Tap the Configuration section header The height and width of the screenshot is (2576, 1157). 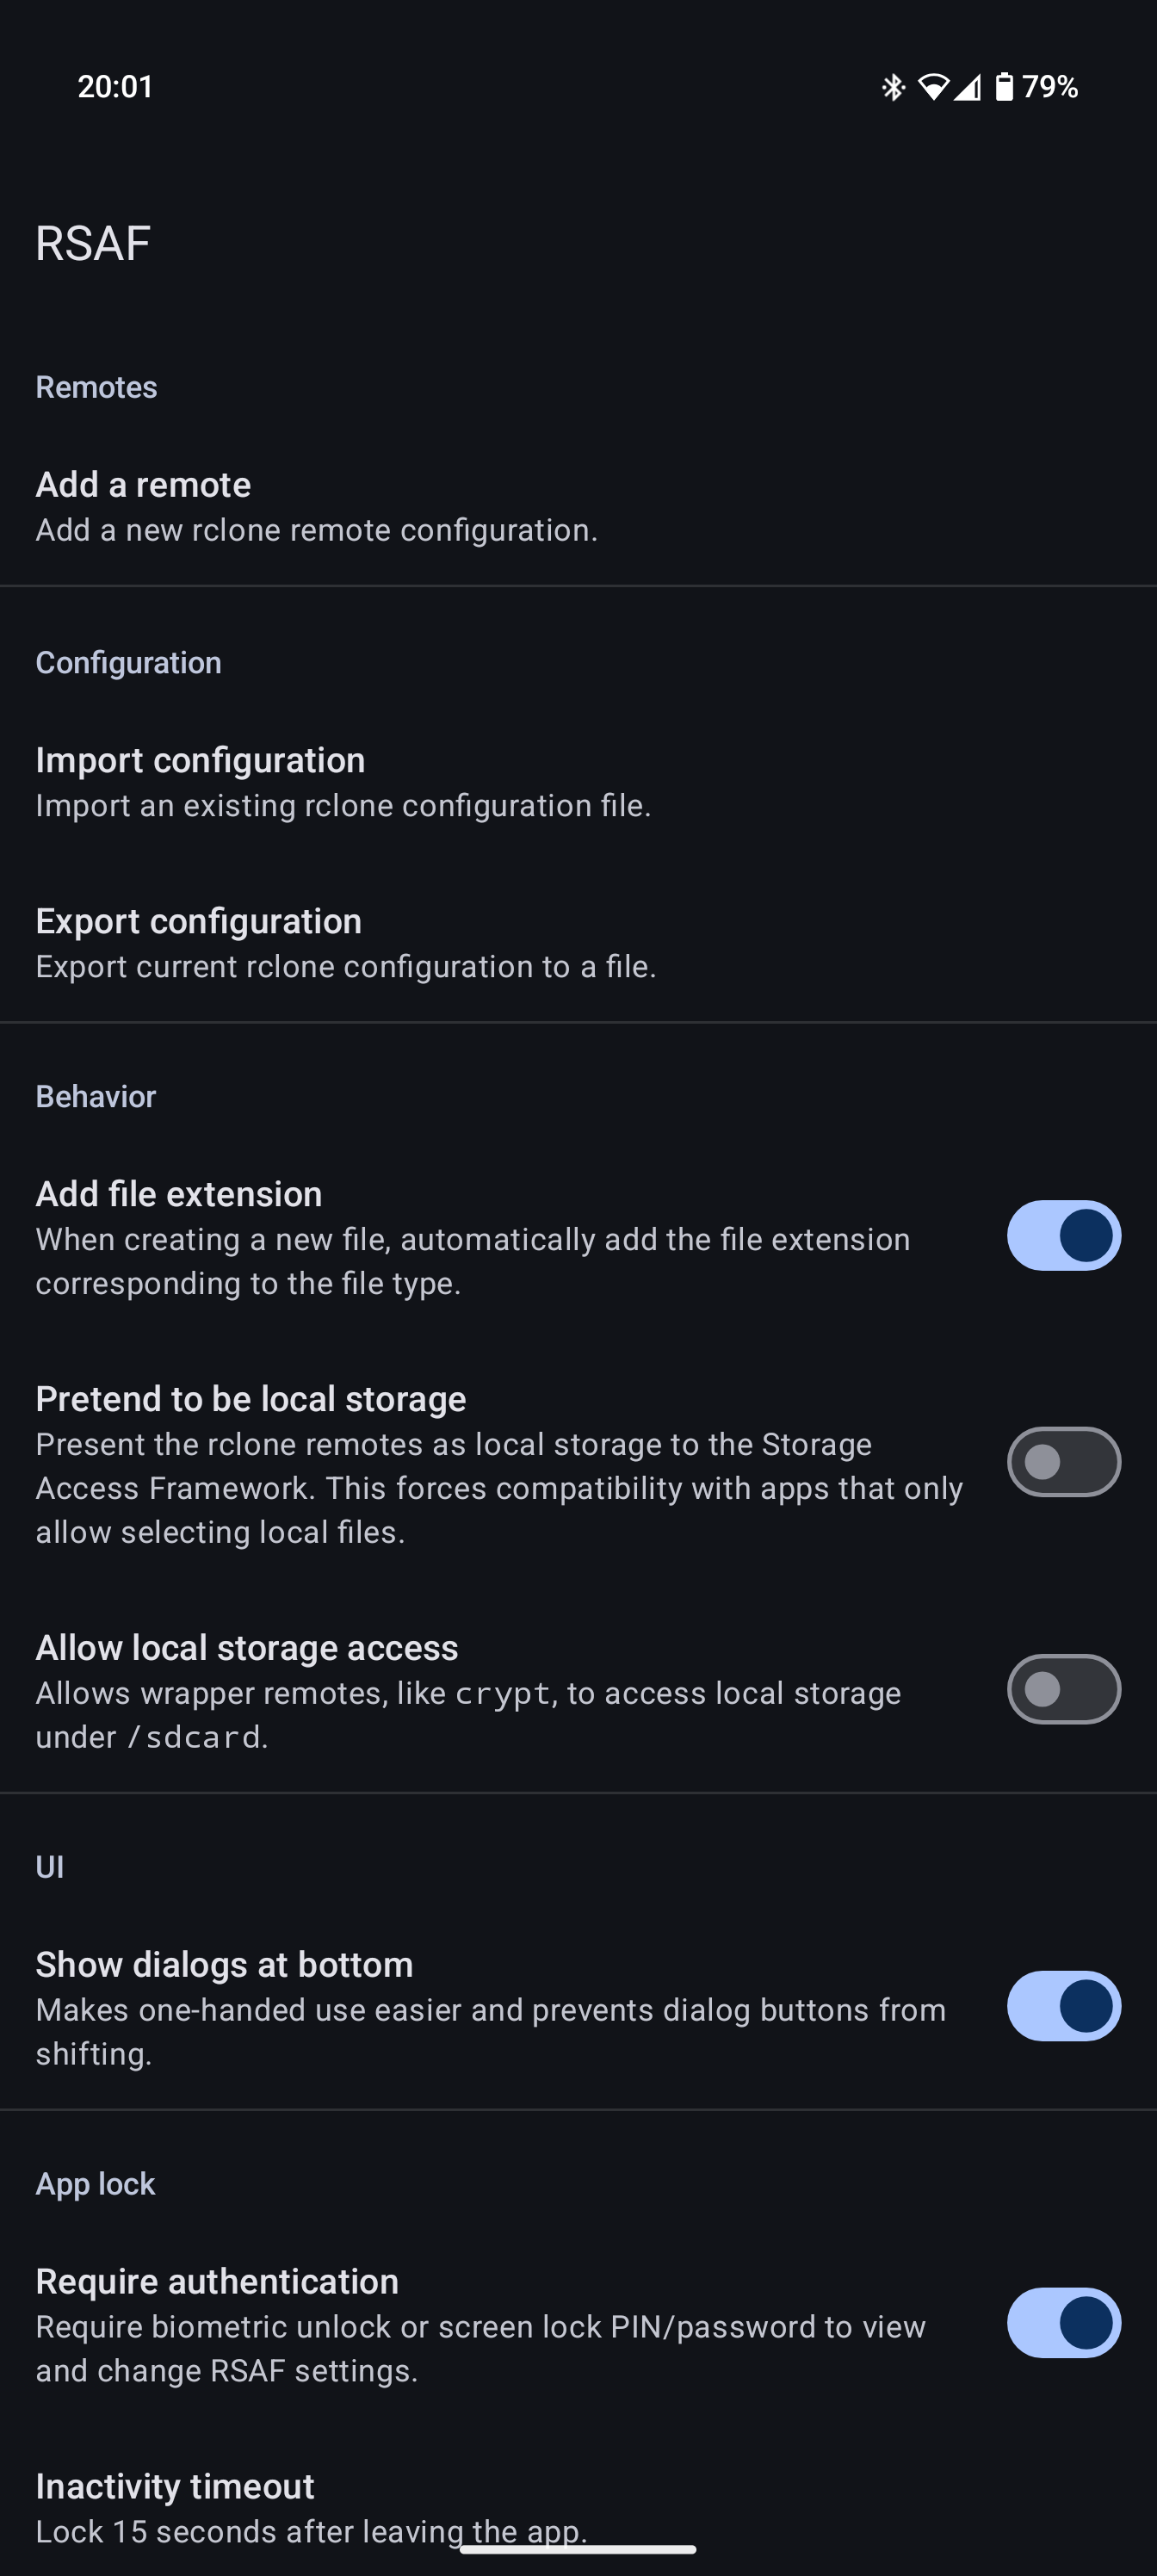click(128, 662)
